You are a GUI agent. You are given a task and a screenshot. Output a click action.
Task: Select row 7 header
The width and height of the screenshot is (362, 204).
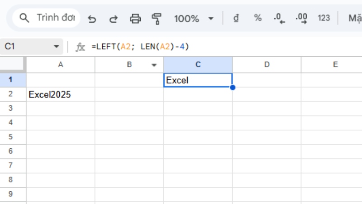[x=13, y=165]
